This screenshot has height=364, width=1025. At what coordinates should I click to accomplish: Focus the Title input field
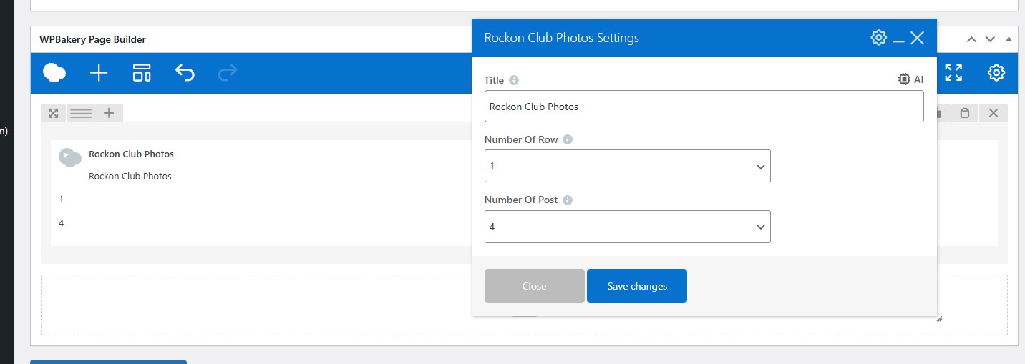pos(704,106)
